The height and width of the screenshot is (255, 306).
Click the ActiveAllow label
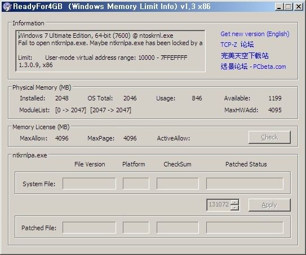coord(174,138)
